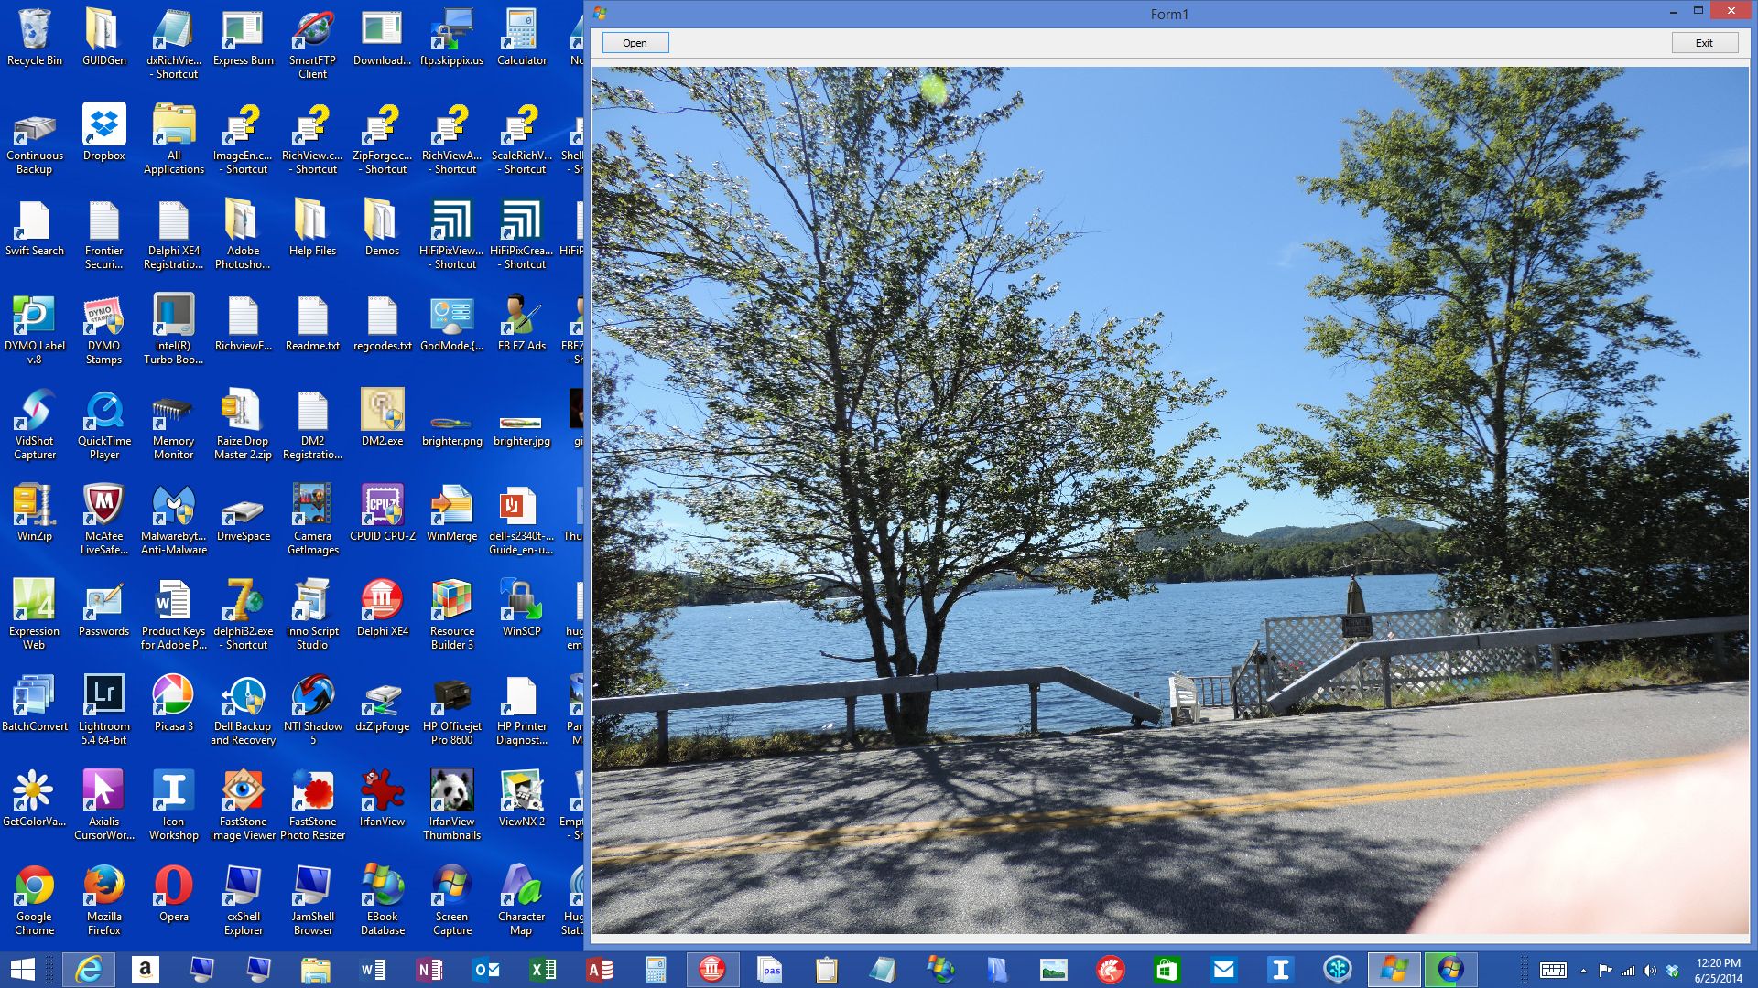
Task: Select the Delphi XE4 desktop icon
Action: pos(383,609)
